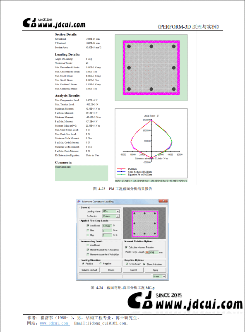This screenshot has width=245, height=332.
Task: Click the "PM Interaction Equation" row label
Action: pos(67,155)
